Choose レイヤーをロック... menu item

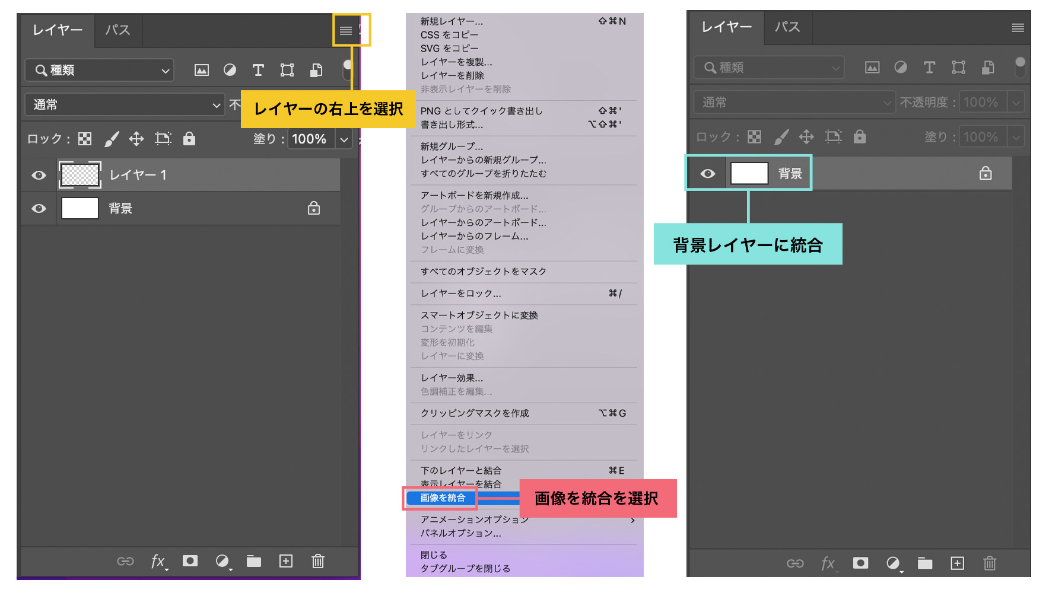(460, 294)
